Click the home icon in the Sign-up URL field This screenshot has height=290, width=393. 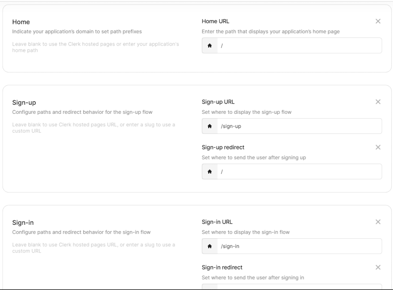(x=210, y=126)
